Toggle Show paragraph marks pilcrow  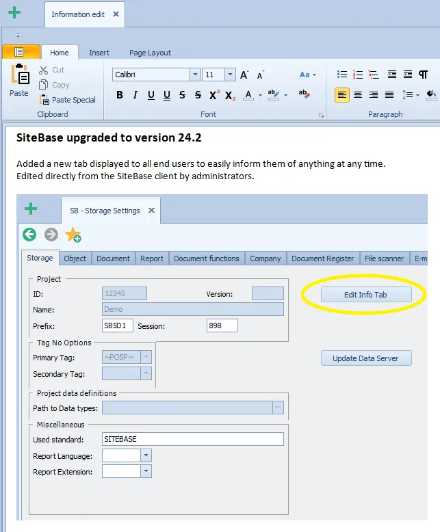point(423,75)
